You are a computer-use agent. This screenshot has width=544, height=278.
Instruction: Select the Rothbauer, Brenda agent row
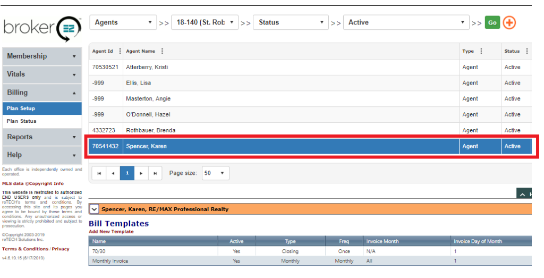point(150,130)
